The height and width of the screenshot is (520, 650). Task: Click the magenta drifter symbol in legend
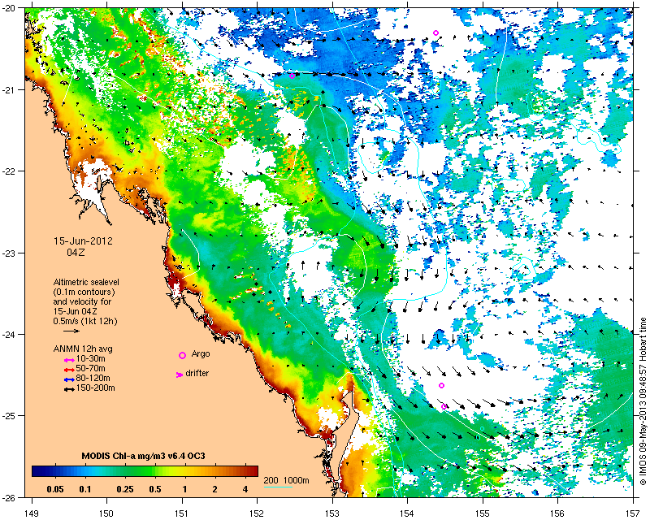180,375
